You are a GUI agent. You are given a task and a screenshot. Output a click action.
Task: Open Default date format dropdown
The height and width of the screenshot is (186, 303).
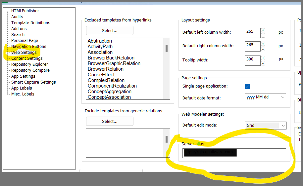[265, 97]
